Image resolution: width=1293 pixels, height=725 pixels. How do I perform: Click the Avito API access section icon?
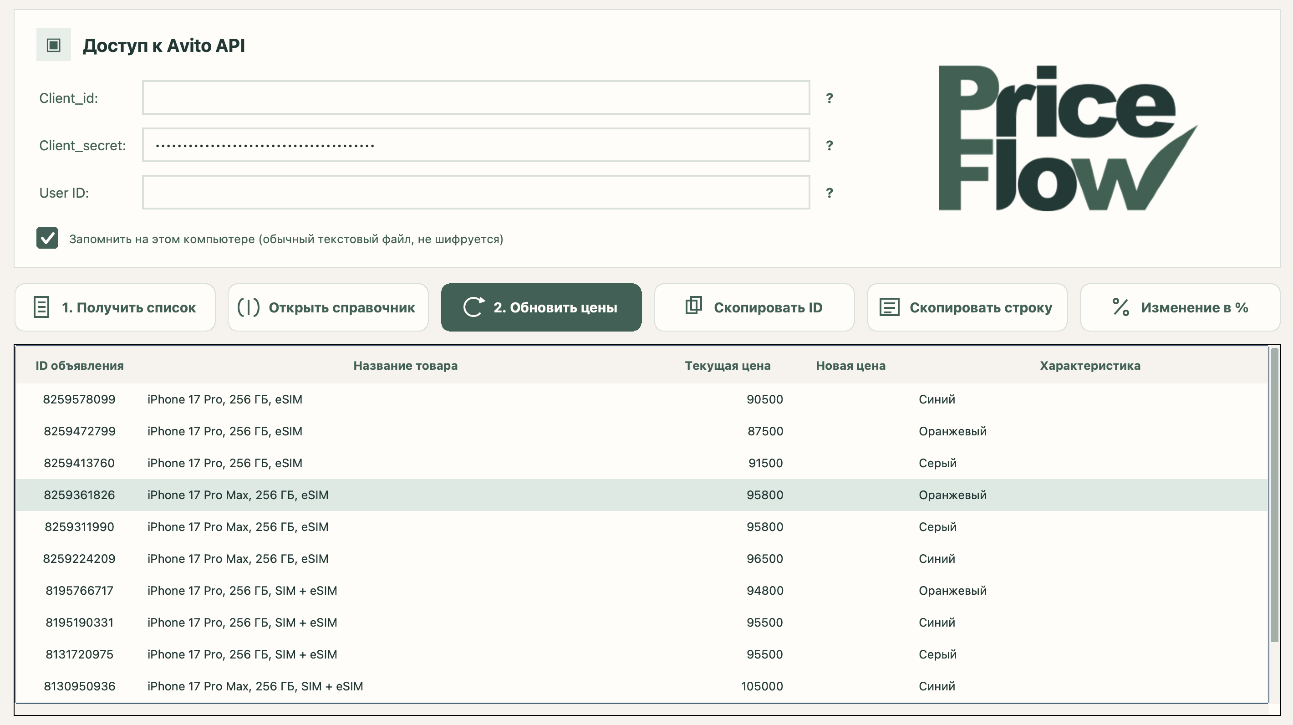(x=53, y=45)
